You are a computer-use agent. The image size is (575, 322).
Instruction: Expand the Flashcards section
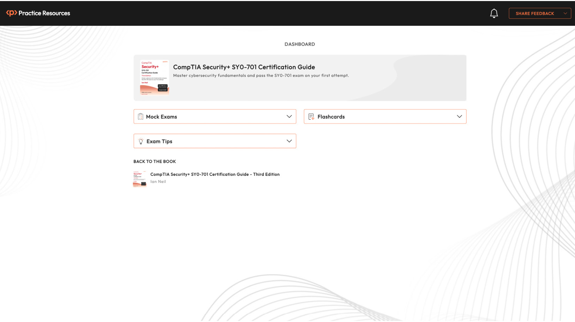coord(459,116)
